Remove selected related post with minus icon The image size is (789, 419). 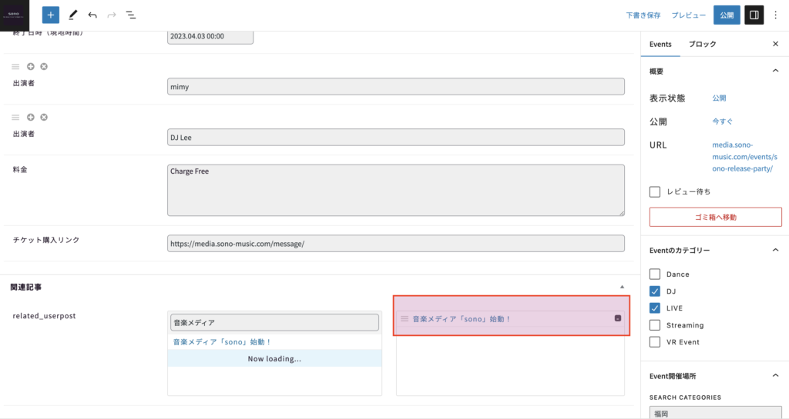pos(617,318)
